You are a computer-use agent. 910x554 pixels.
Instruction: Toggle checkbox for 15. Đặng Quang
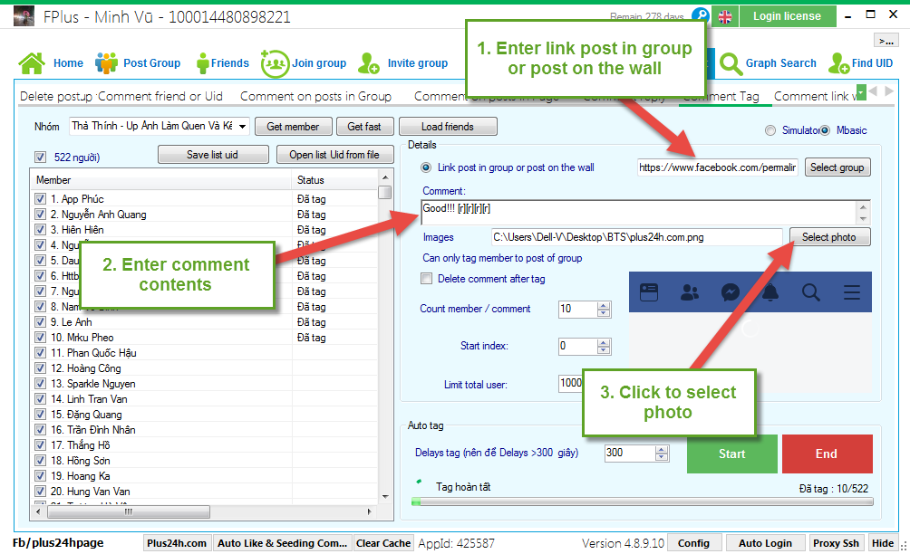point(40,415)
